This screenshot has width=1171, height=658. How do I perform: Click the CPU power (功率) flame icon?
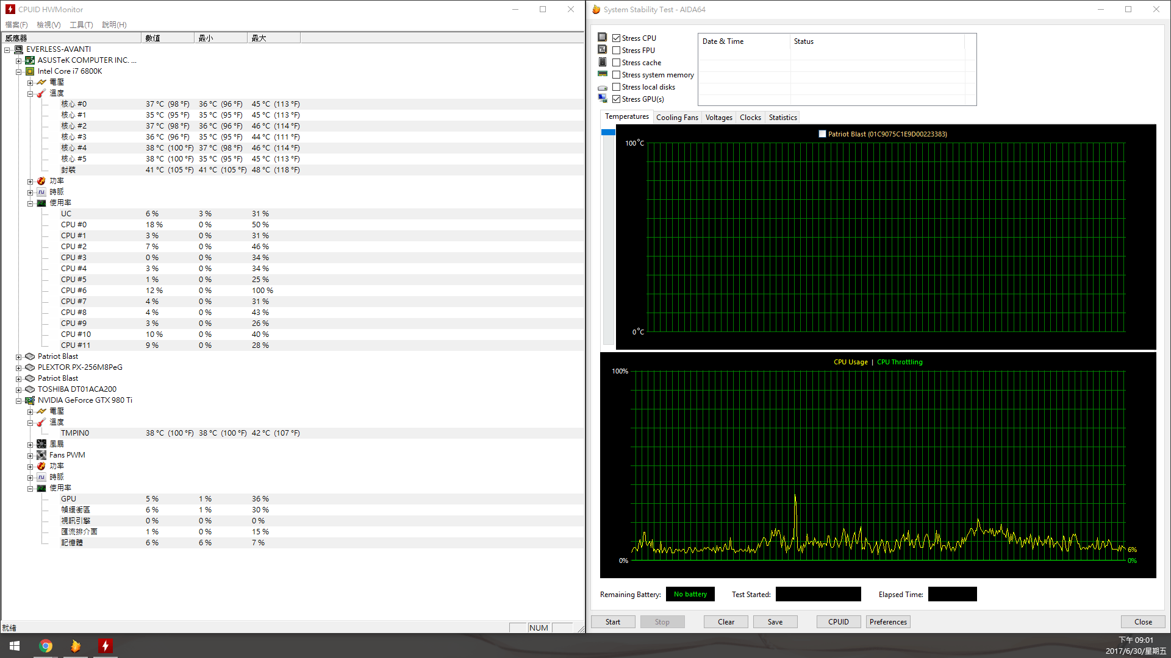(41, 181)
